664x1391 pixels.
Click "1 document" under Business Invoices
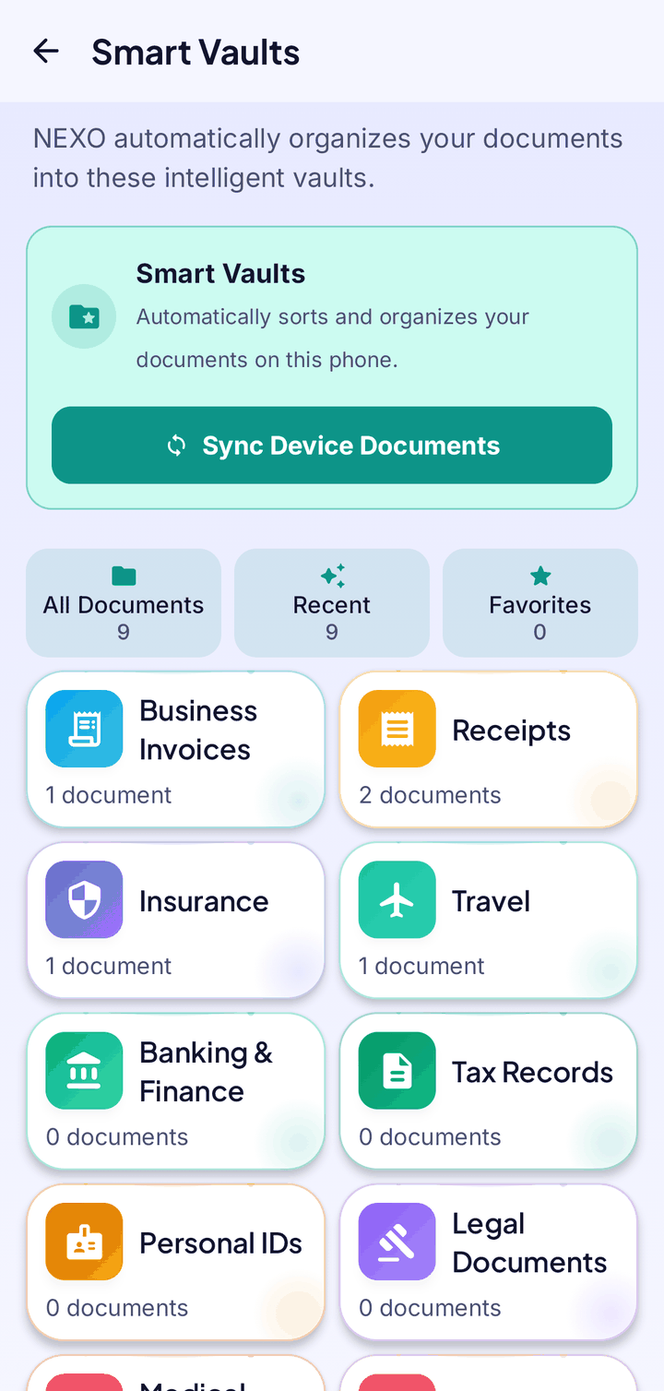point(109,795)
